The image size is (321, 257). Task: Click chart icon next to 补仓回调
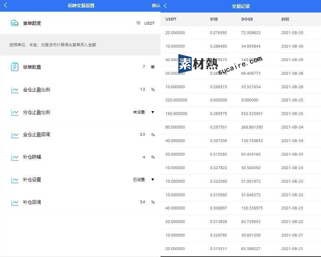[15, 202]
